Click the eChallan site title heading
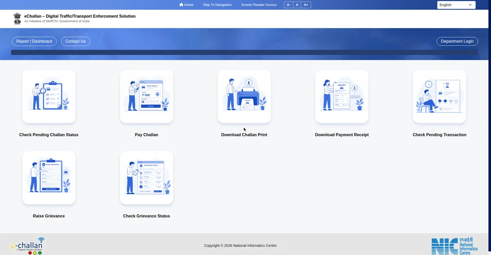Viewport: 491px width, 255px height. 80,16
